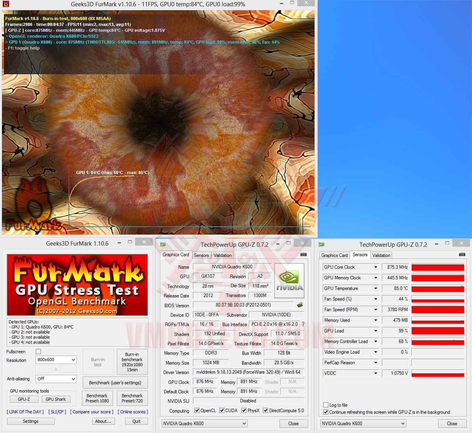Click the FurMark GPU Stress Test banner
The height and width of the screenshot is (433, 472).
point(78,284)
